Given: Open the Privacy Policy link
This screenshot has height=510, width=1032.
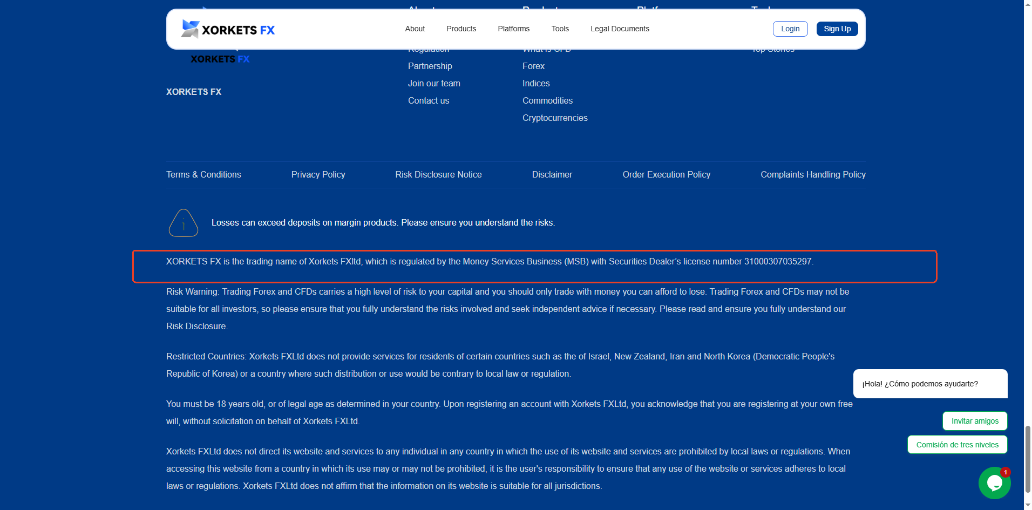Looking at the screenshot, I should [318, 174].
